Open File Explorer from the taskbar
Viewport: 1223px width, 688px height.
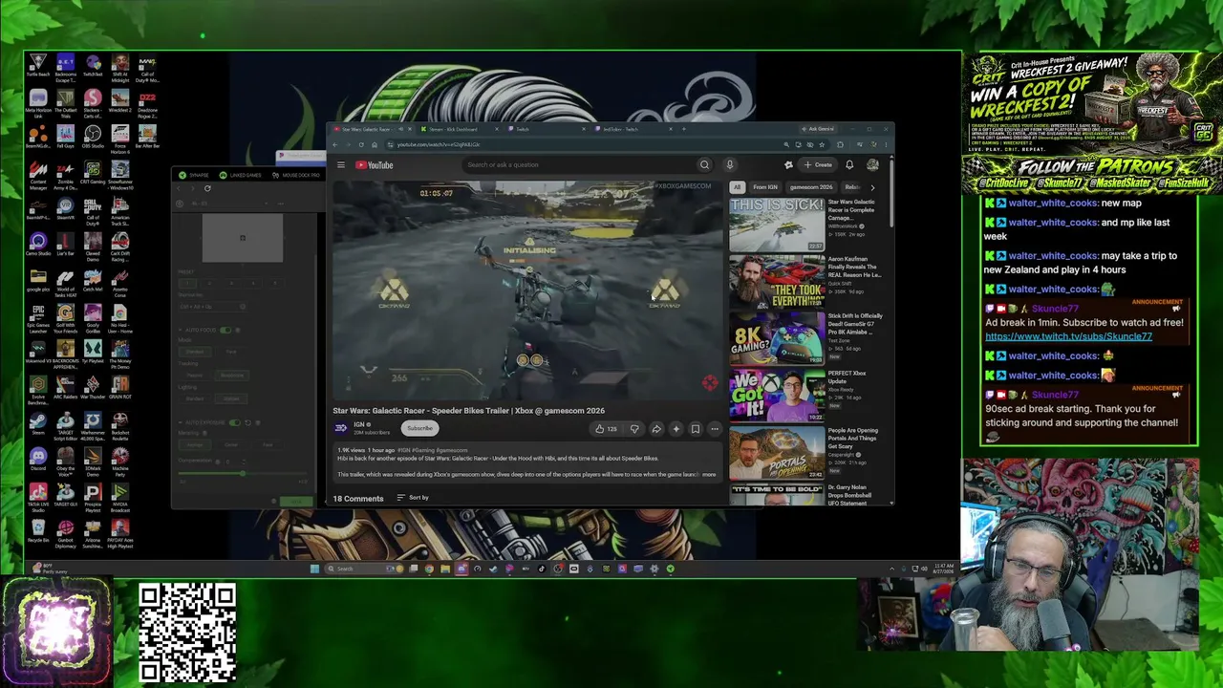pyautogui.click(x=445, y=569)
